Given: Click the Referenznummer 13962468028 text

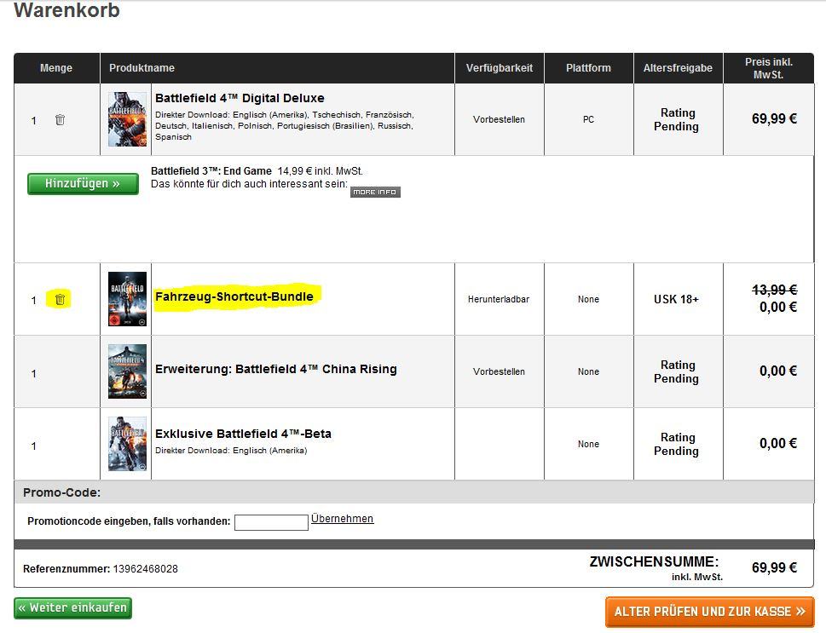Looking at the screenshot, I should 101,569.
